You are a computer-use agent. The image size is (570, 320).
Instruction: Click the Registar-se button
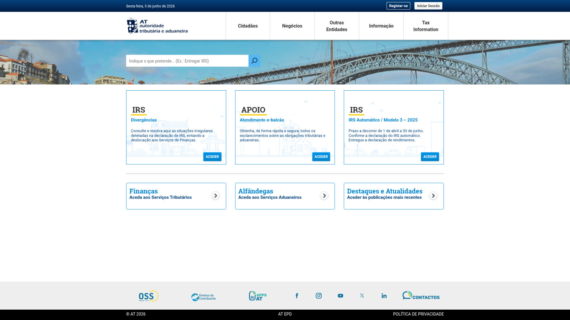(x=398, y=6)
